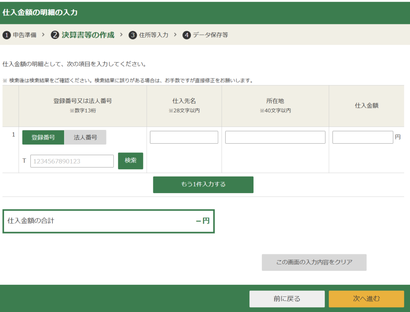Click the 仕入先名 supplier name field
410x312 pixels.
click(184, 137)
